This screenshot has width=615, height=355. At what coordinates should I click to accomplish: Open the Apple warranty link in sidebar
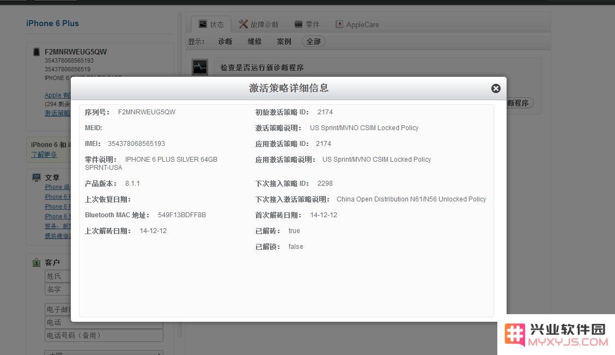tap(57, 95)
